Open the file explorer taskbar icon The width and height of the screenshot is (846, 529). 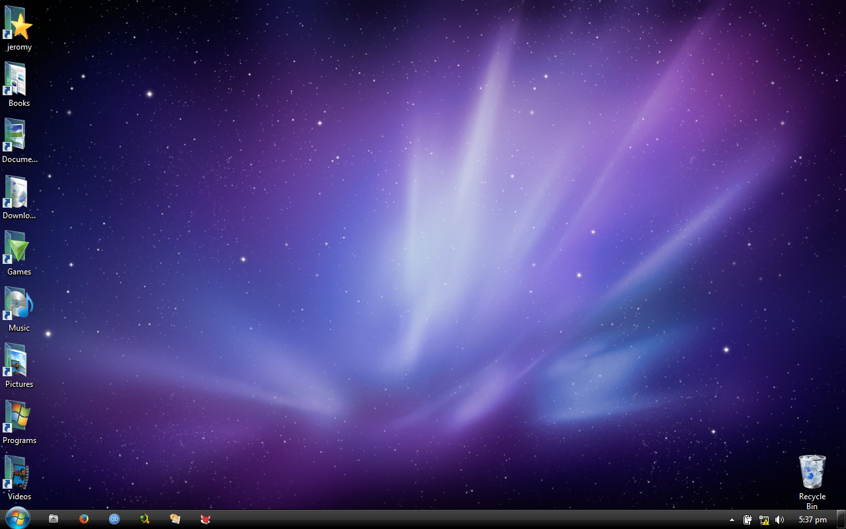[54, 519]
